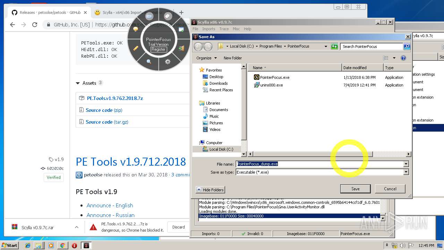Open Scylla v0.9.7c.rar download options chevron
Screen dimensions: 444x250
click(76, 227)
